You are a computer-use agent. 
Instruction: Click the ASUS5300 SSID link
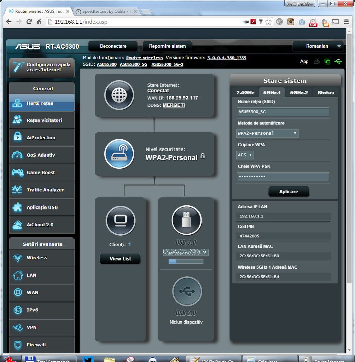(x=106, y=64)
